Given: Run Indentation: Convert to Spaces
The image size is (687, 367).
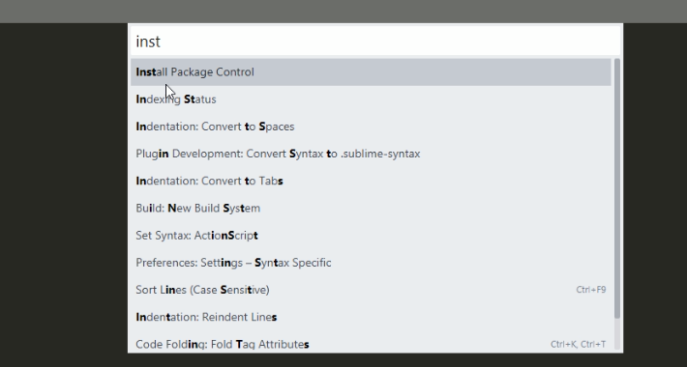Looking at the screenshot, I should click(371, 127).
